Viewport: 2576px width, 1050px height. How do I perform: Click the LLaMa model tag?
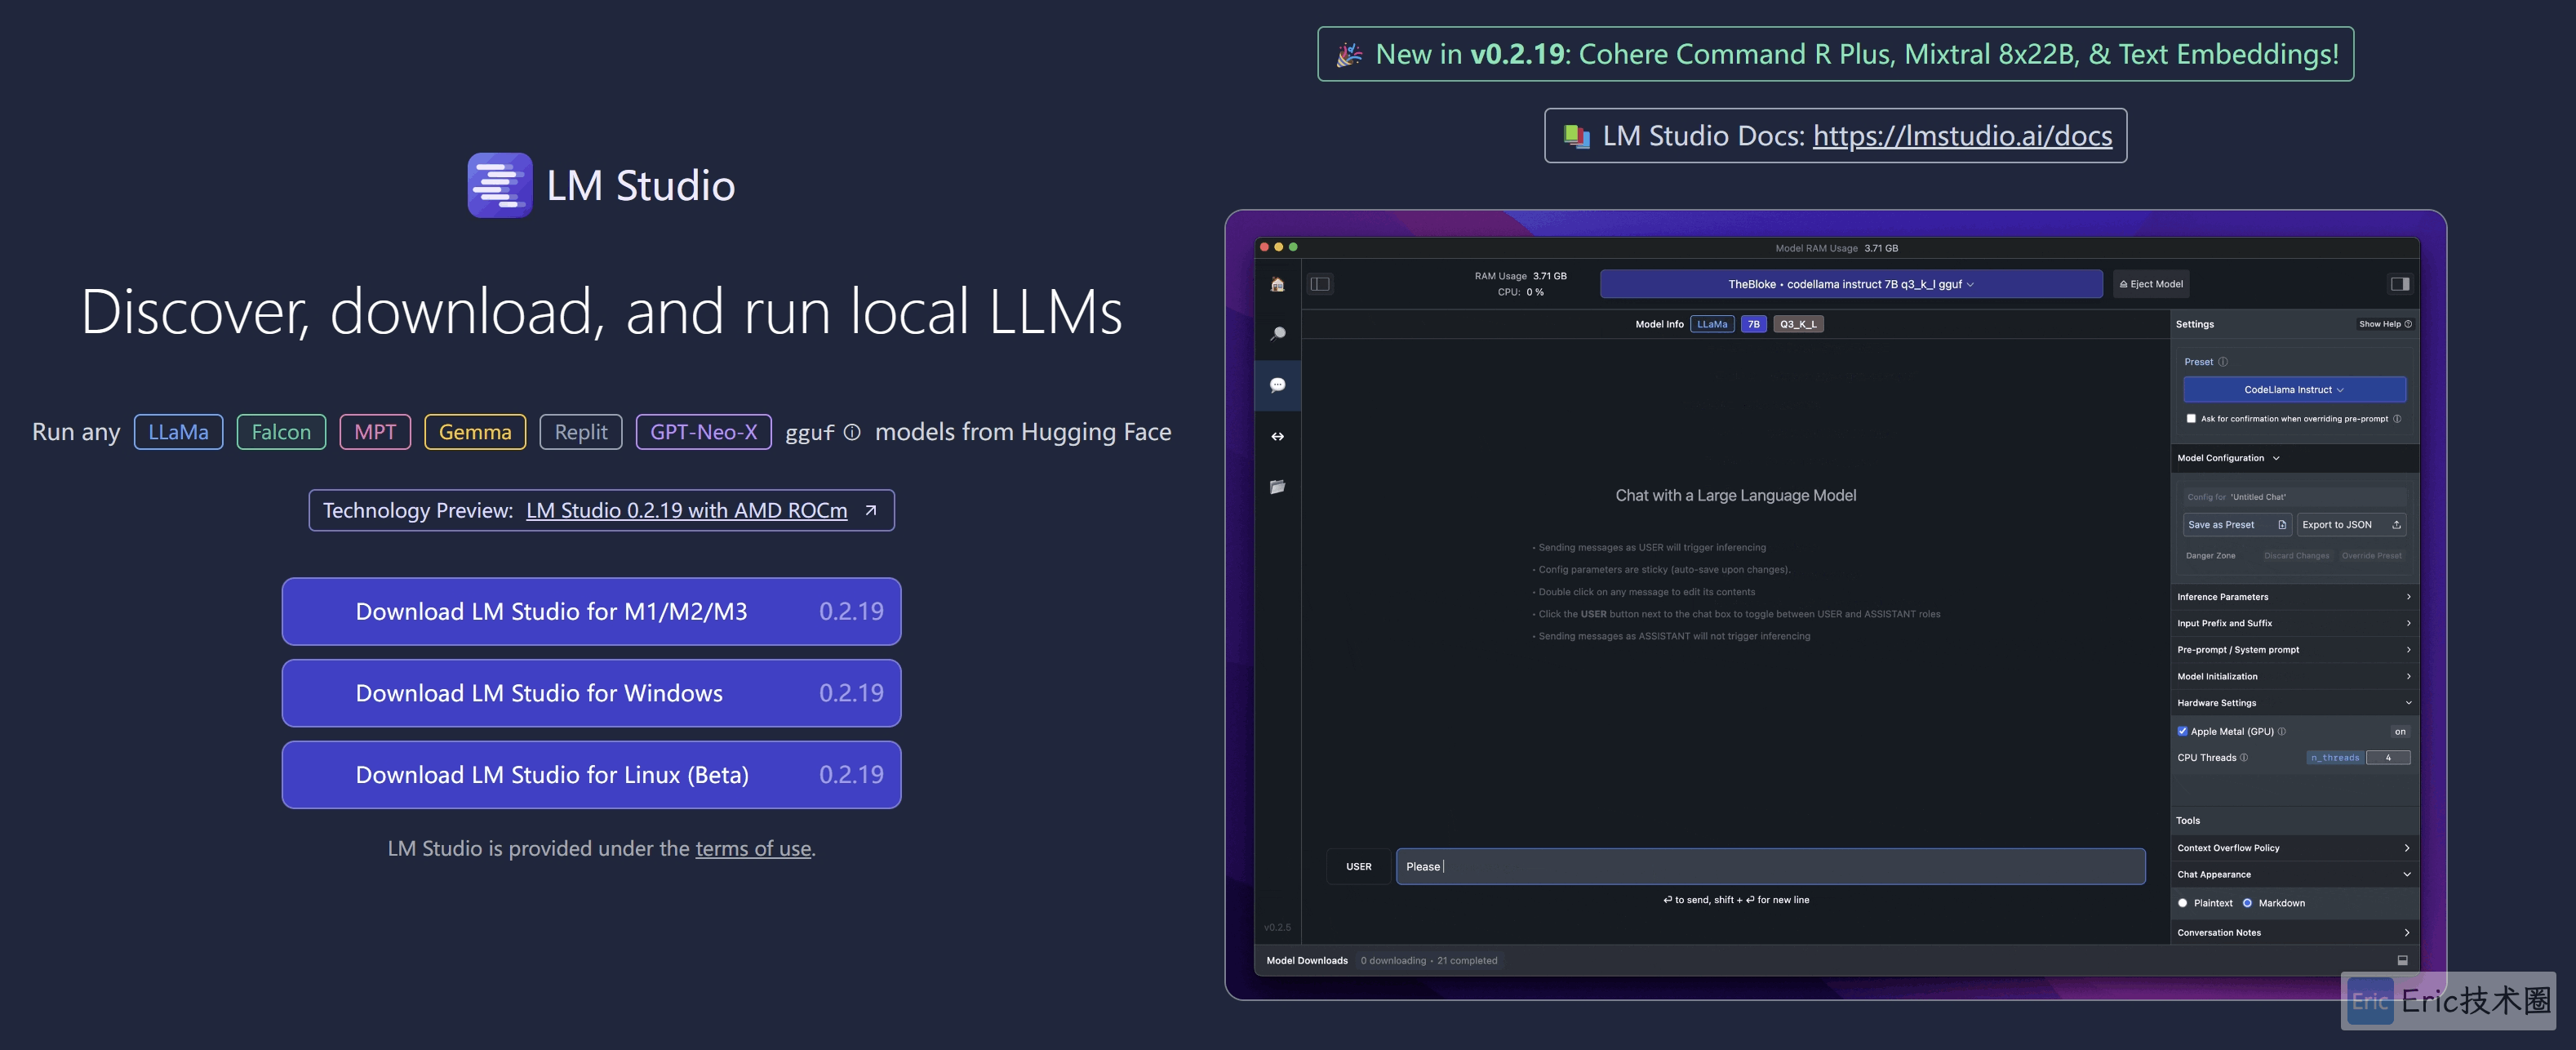[178, 432]
